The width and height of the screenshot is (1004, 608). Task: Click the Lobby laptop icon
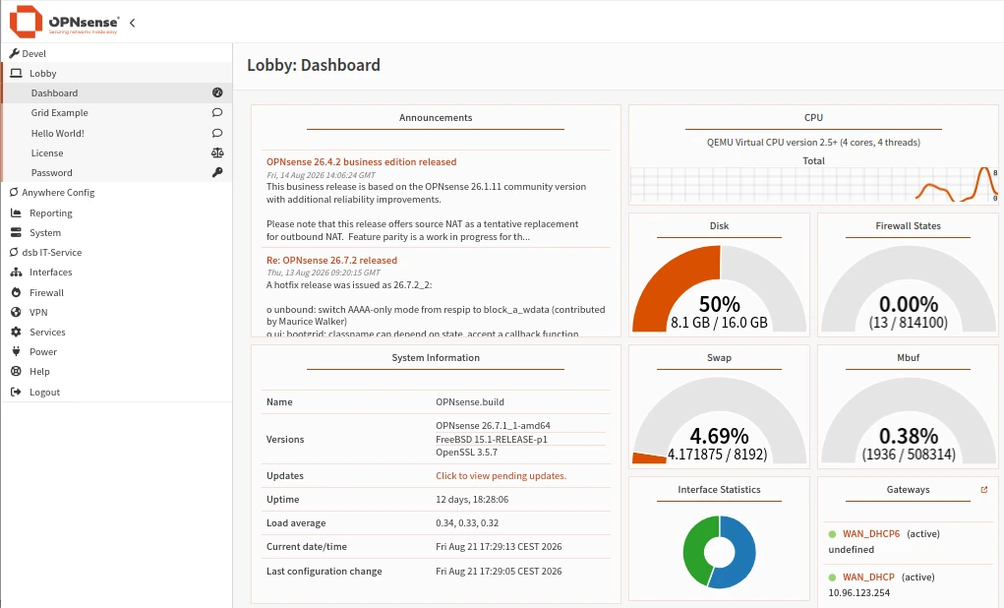(16, 73)
